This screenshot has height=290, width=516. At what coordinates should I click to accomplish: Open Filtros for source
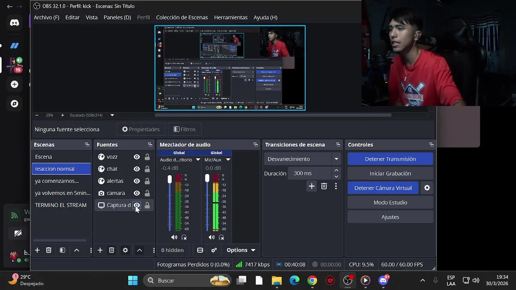(x=185, y=129)
